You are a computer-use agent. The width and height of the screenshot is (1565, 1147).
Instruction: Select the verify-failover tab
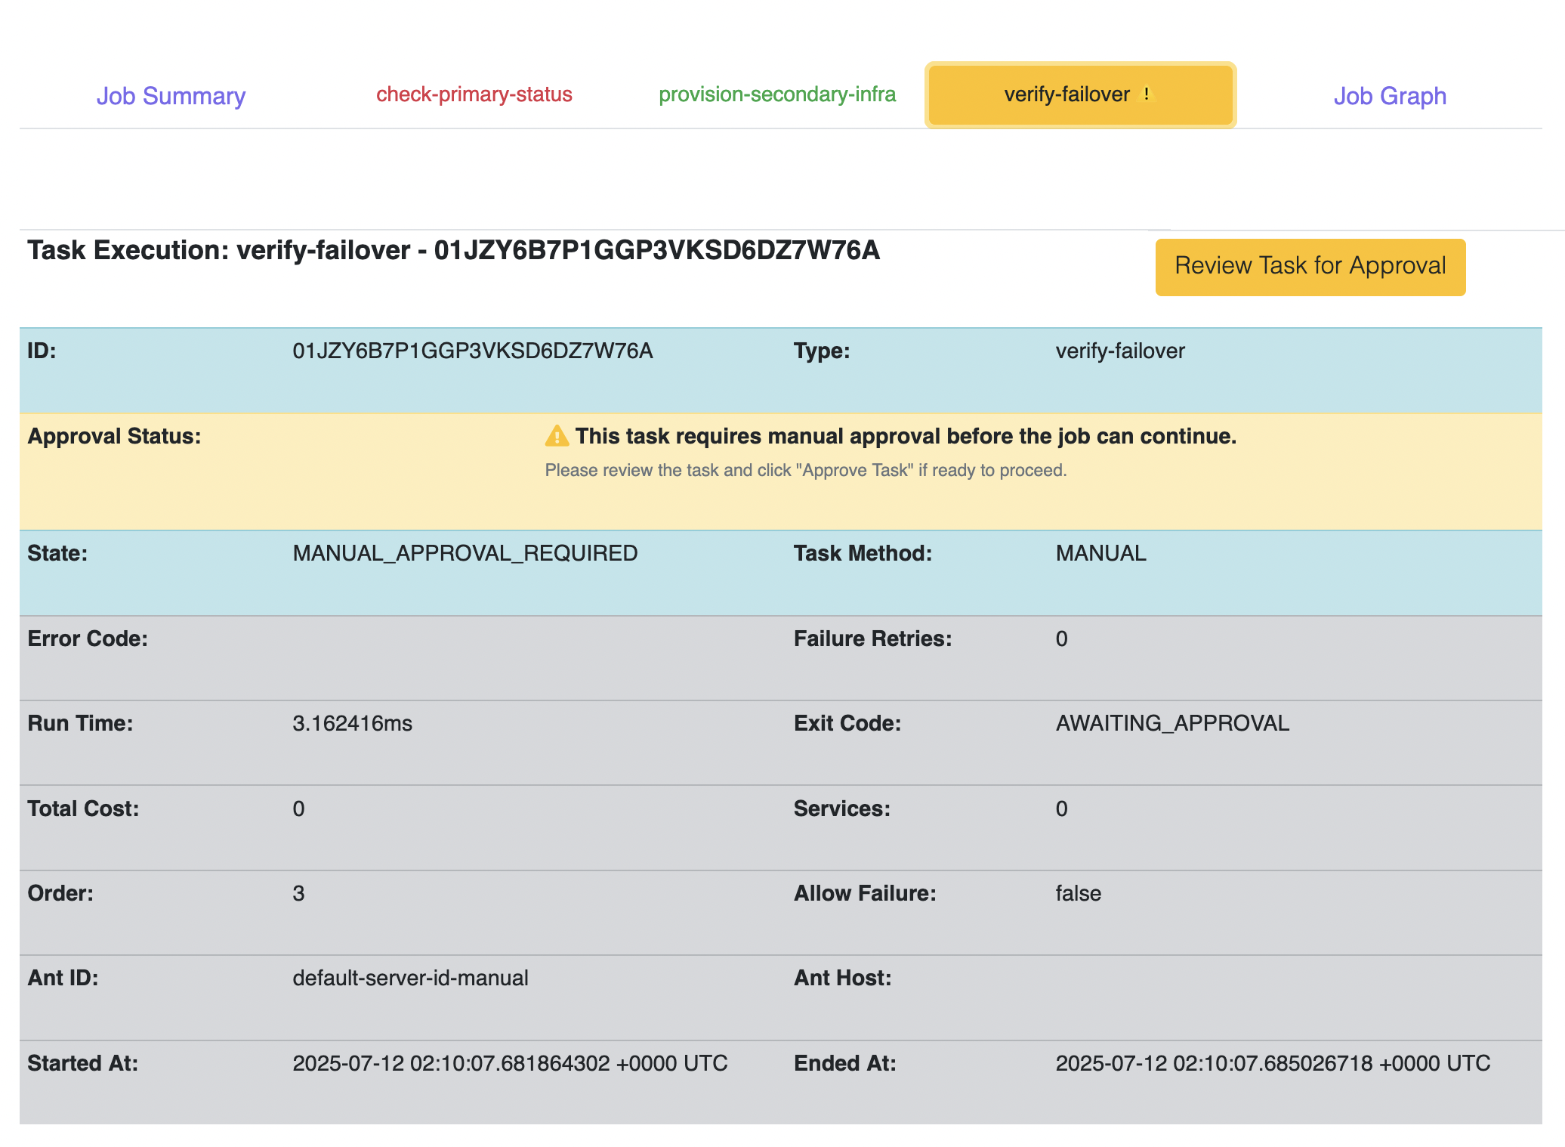(1066, 94)
